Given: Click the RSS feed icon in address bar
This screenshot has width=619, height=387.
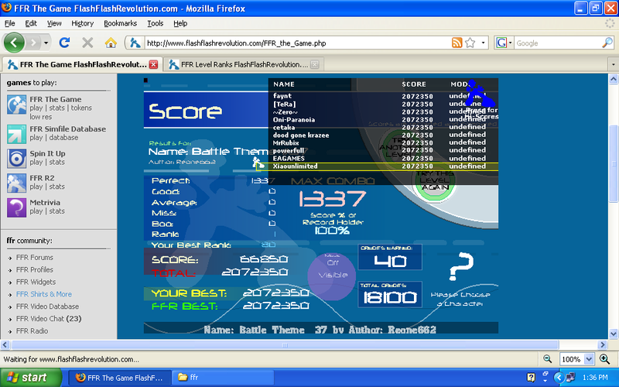Looking at the screenshot, I should pos(457,43).
